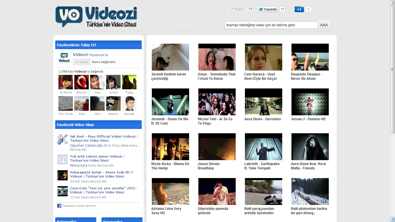This screenshot has height=222, width=395.
Task: Click the scrollbar down arrow
Action: [392, 219]
